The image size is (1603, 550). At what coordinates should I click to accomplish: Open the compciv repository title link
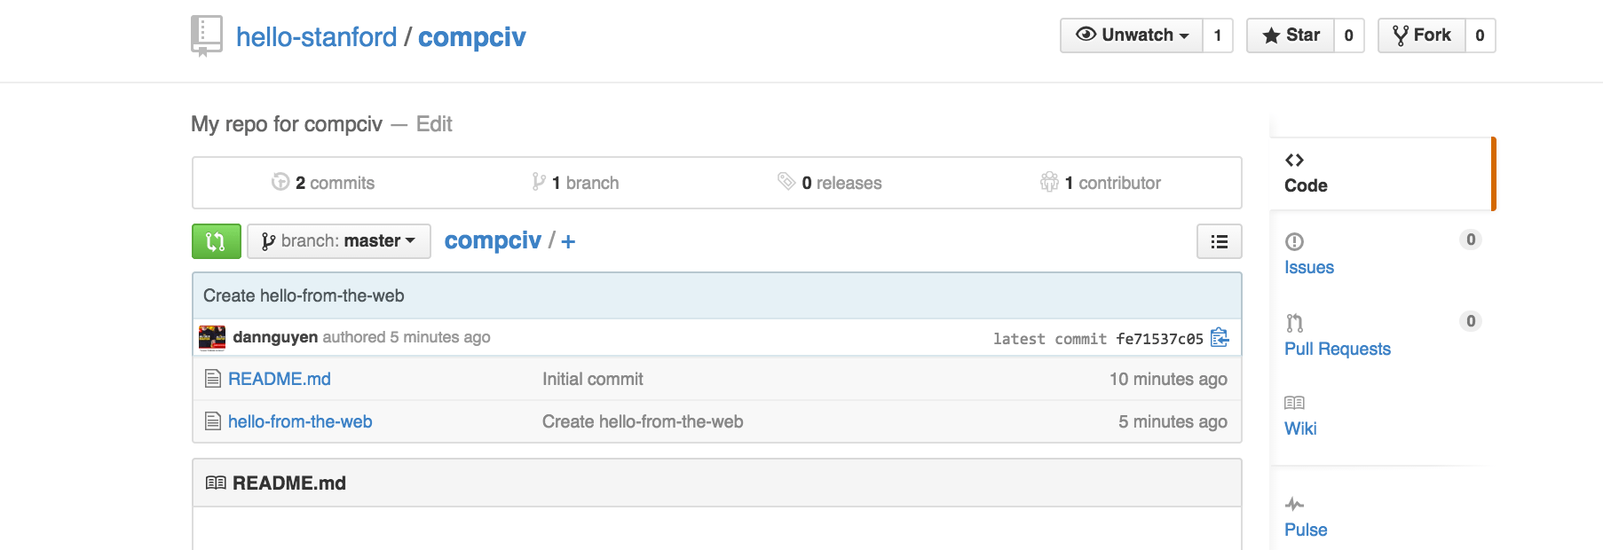click(x=471, y=37)
